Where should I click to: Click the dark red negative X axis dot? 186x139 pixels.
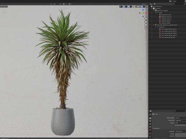pyautogui.click(x=140, y=13)
